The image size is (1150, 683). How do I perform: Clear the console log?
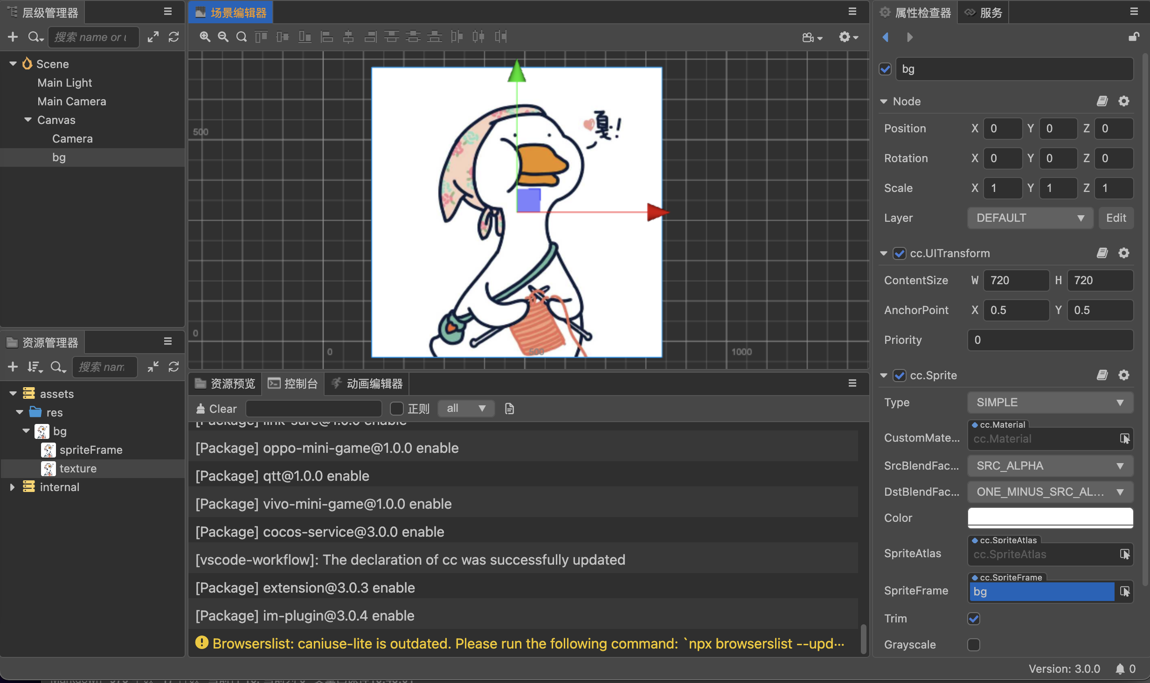click(x=216, y=409)
